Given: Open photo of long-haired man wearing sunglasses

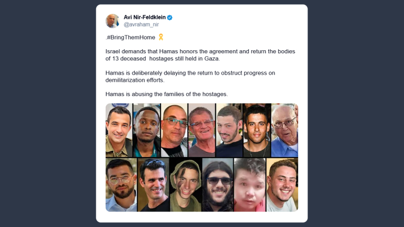Looking at the screenshot, I should [x=217, y=185].
